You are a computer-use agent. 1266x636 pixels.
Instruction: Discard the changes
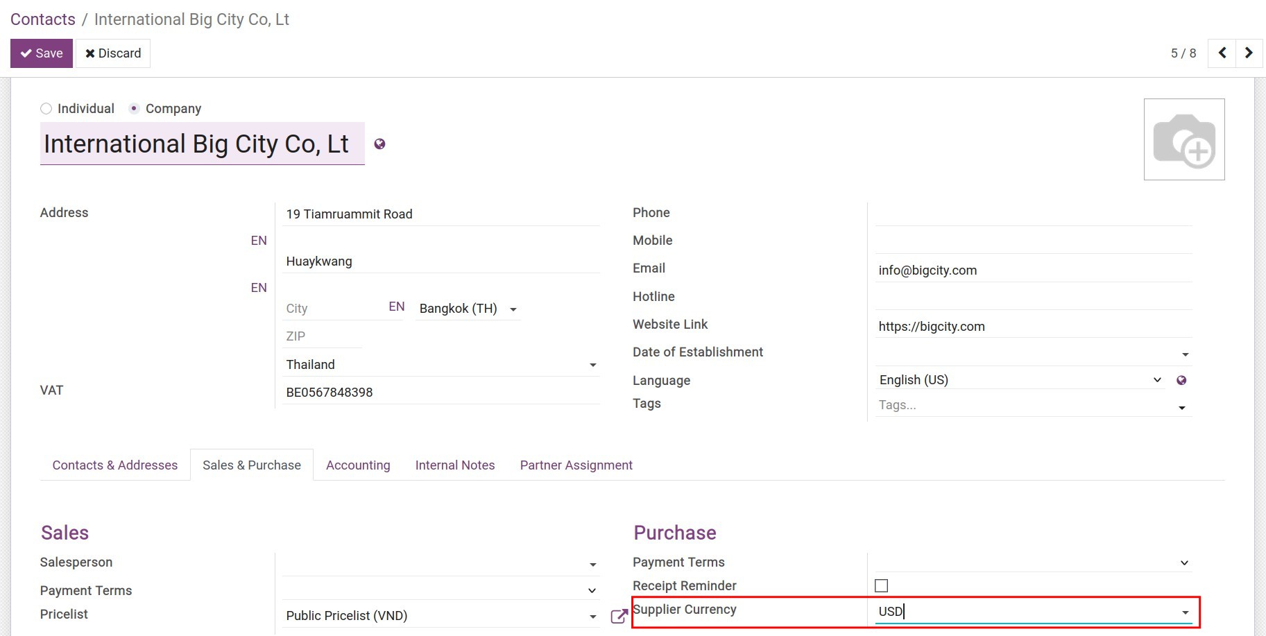[x=113, y=53]
